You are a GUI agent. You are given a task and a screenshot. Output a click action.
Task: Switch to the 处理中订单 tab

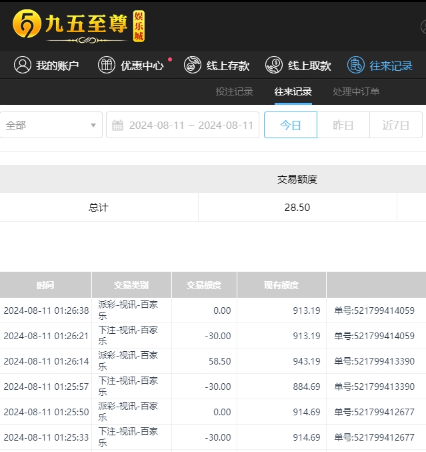pyautogui.click(x=356, y=91)
